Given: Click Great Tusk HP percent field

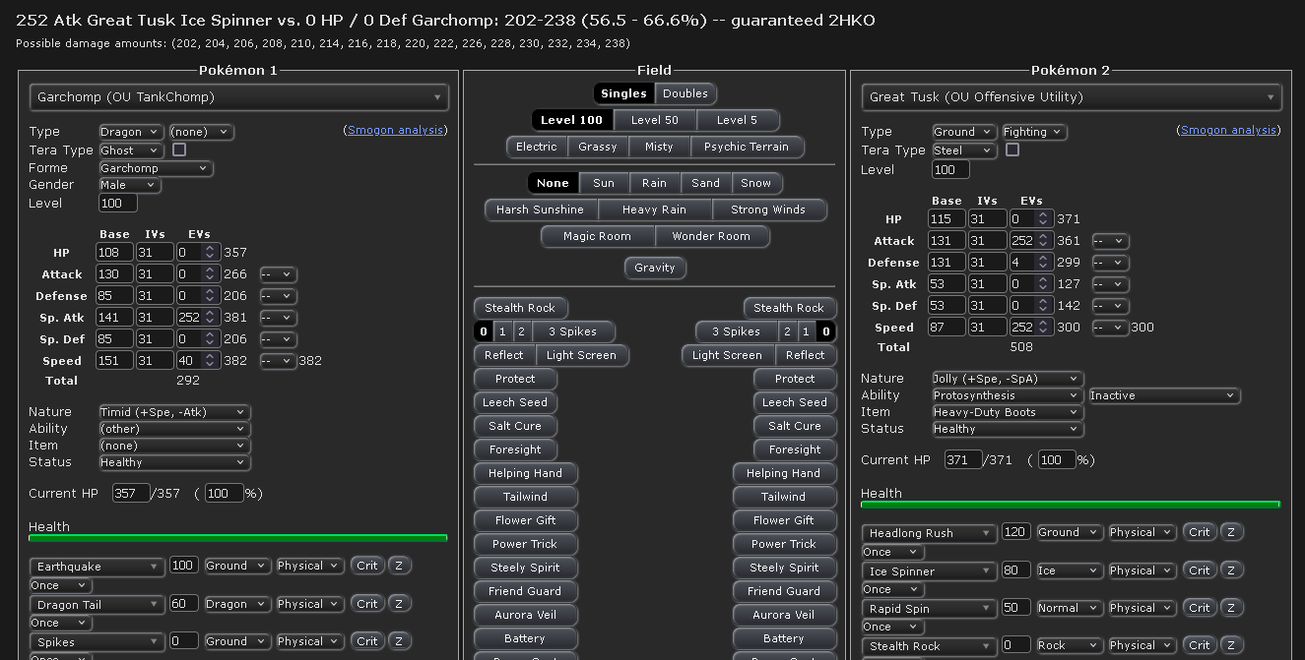Looking at the screenshot, I should point(1057,460).
